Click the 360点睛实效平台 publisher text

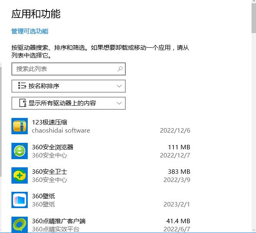(56, 229)
